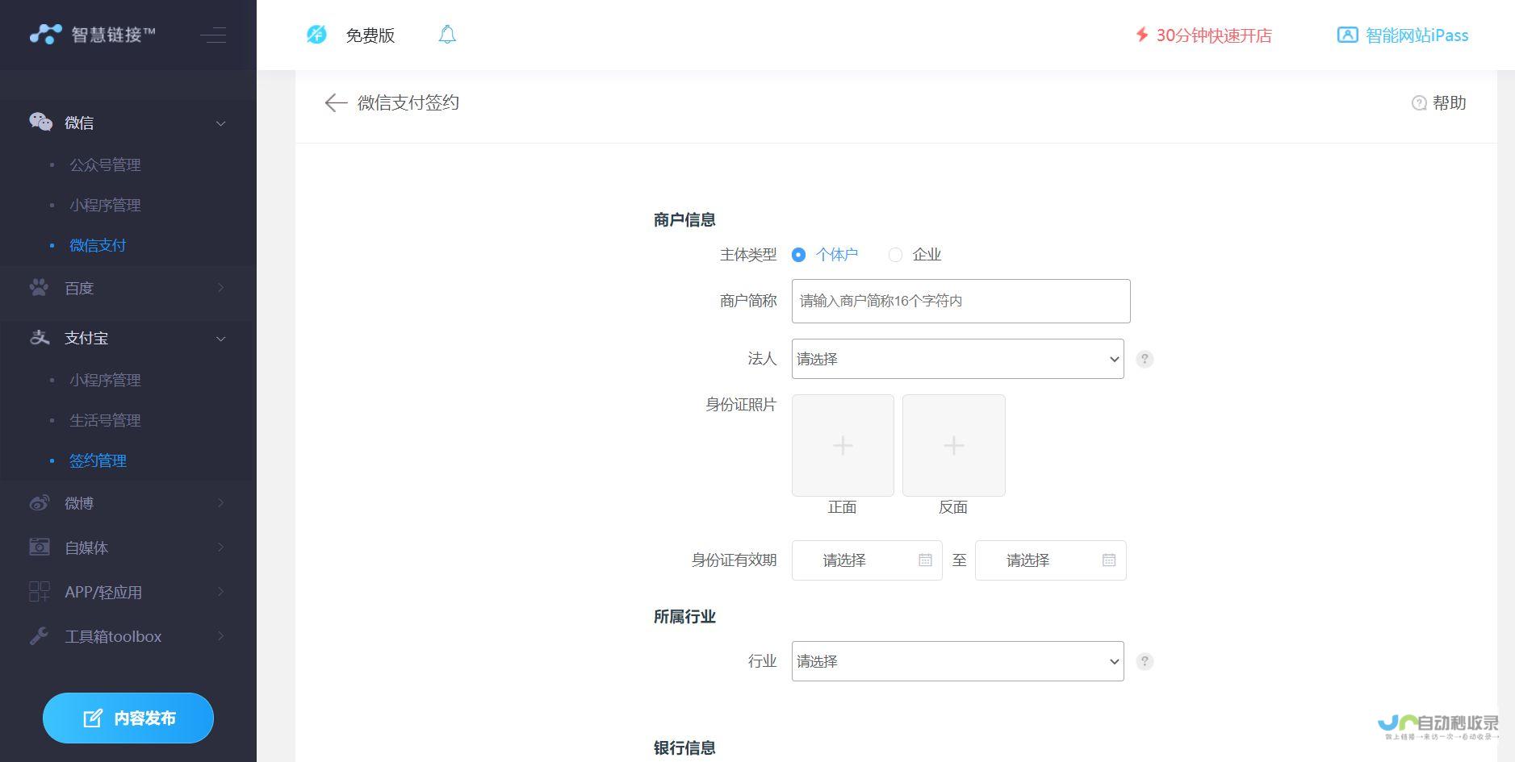Click the help tooltip icon next to 行业
Image resolution: width=1515 pixels, height=762 pixels.
coord(1145,661)
